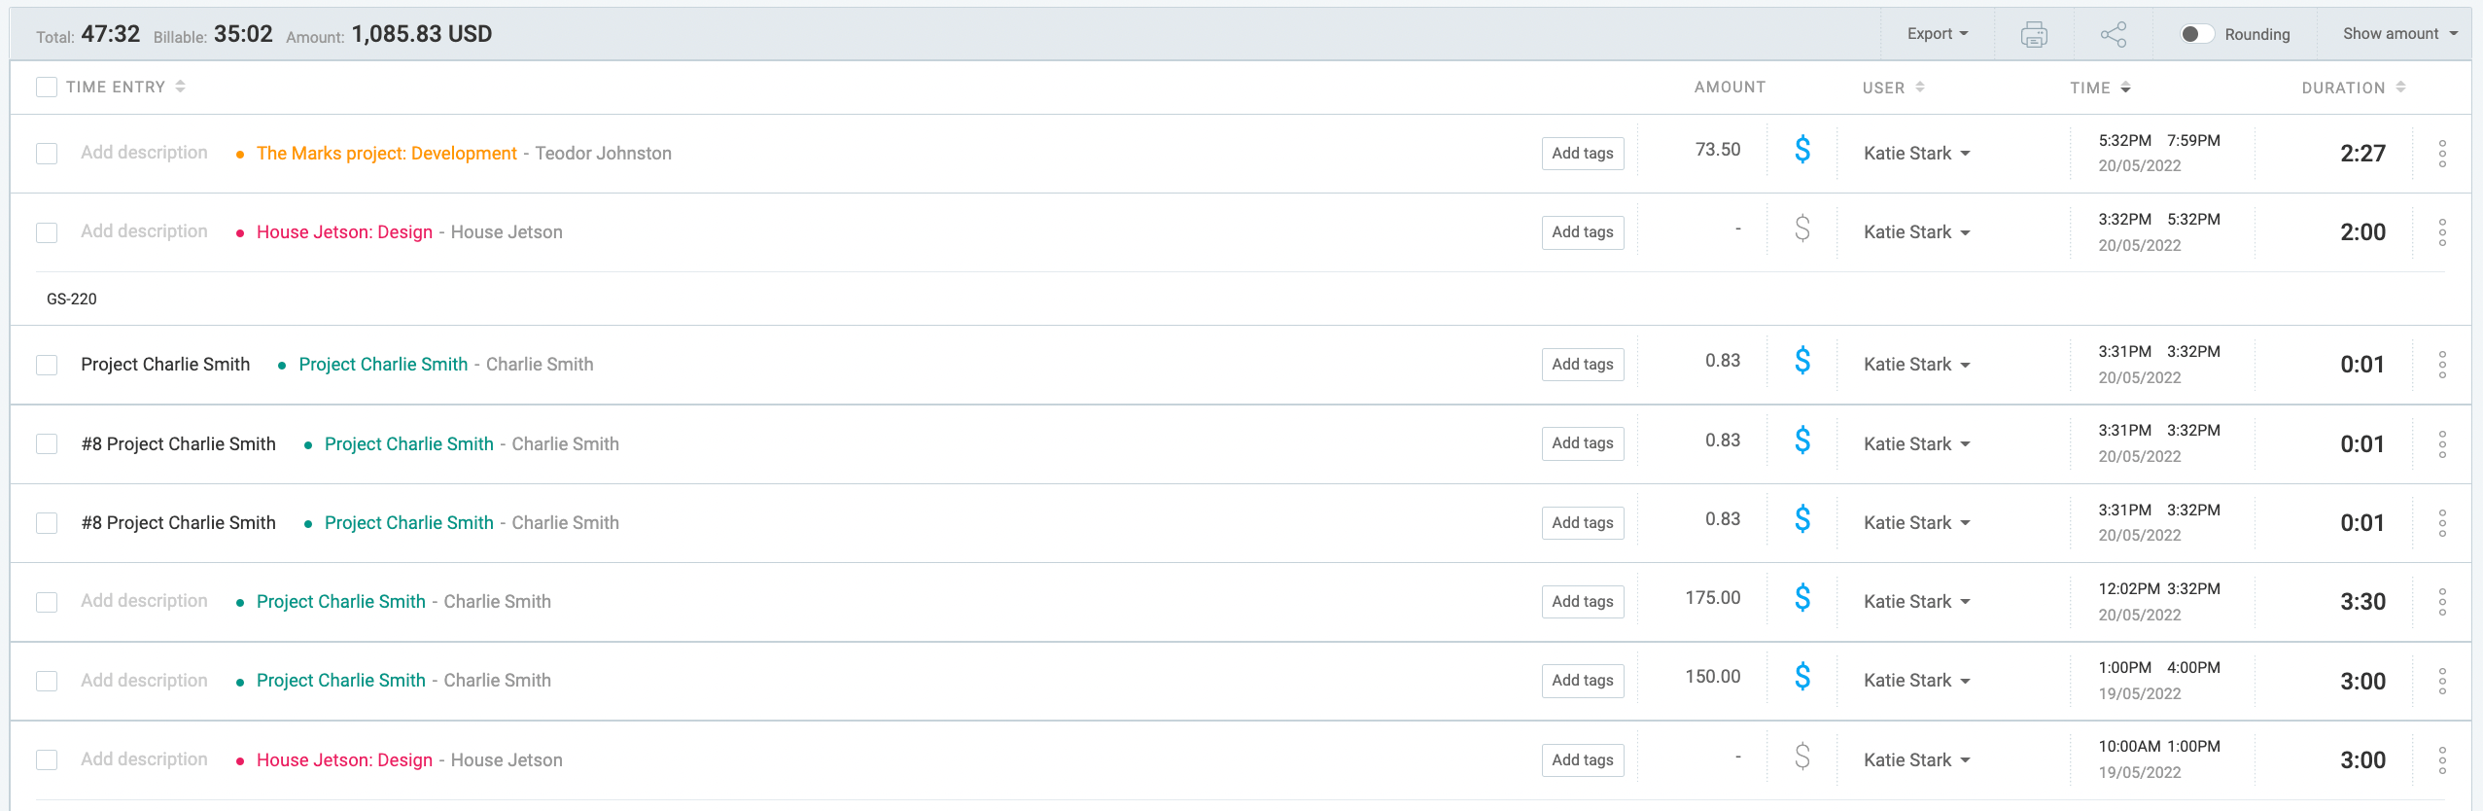Add tags to The Marks project entry
The width and height of the screenshot is (2483, 811).
click(x=1583, y=154)
